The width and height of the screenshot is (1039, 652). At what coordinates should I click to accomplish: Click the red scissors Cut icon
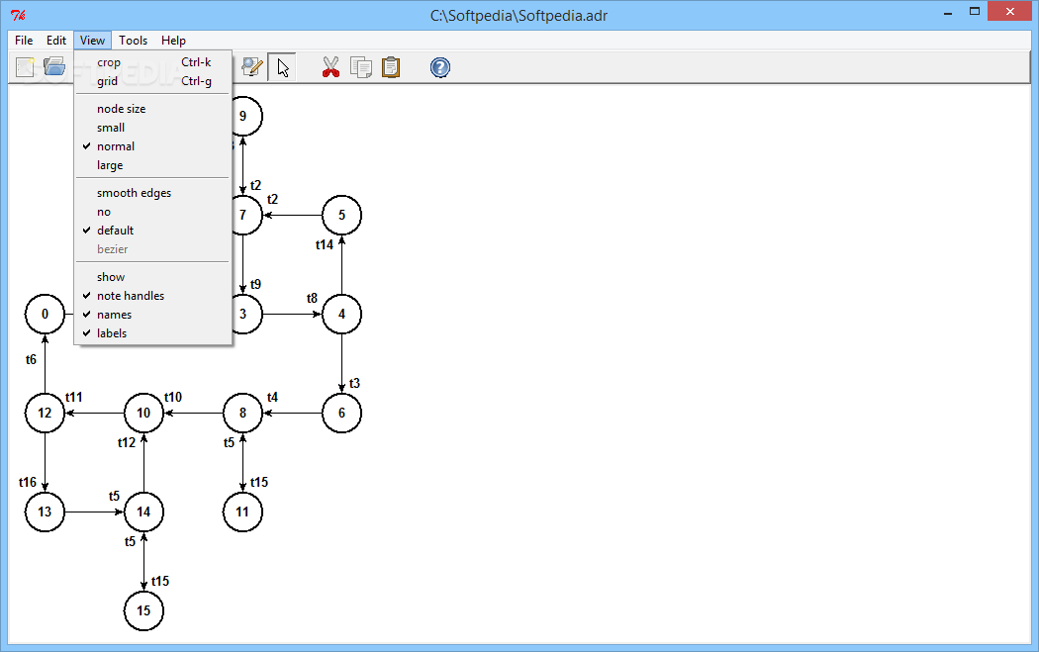pyautogui.click(x=331, y=67)
